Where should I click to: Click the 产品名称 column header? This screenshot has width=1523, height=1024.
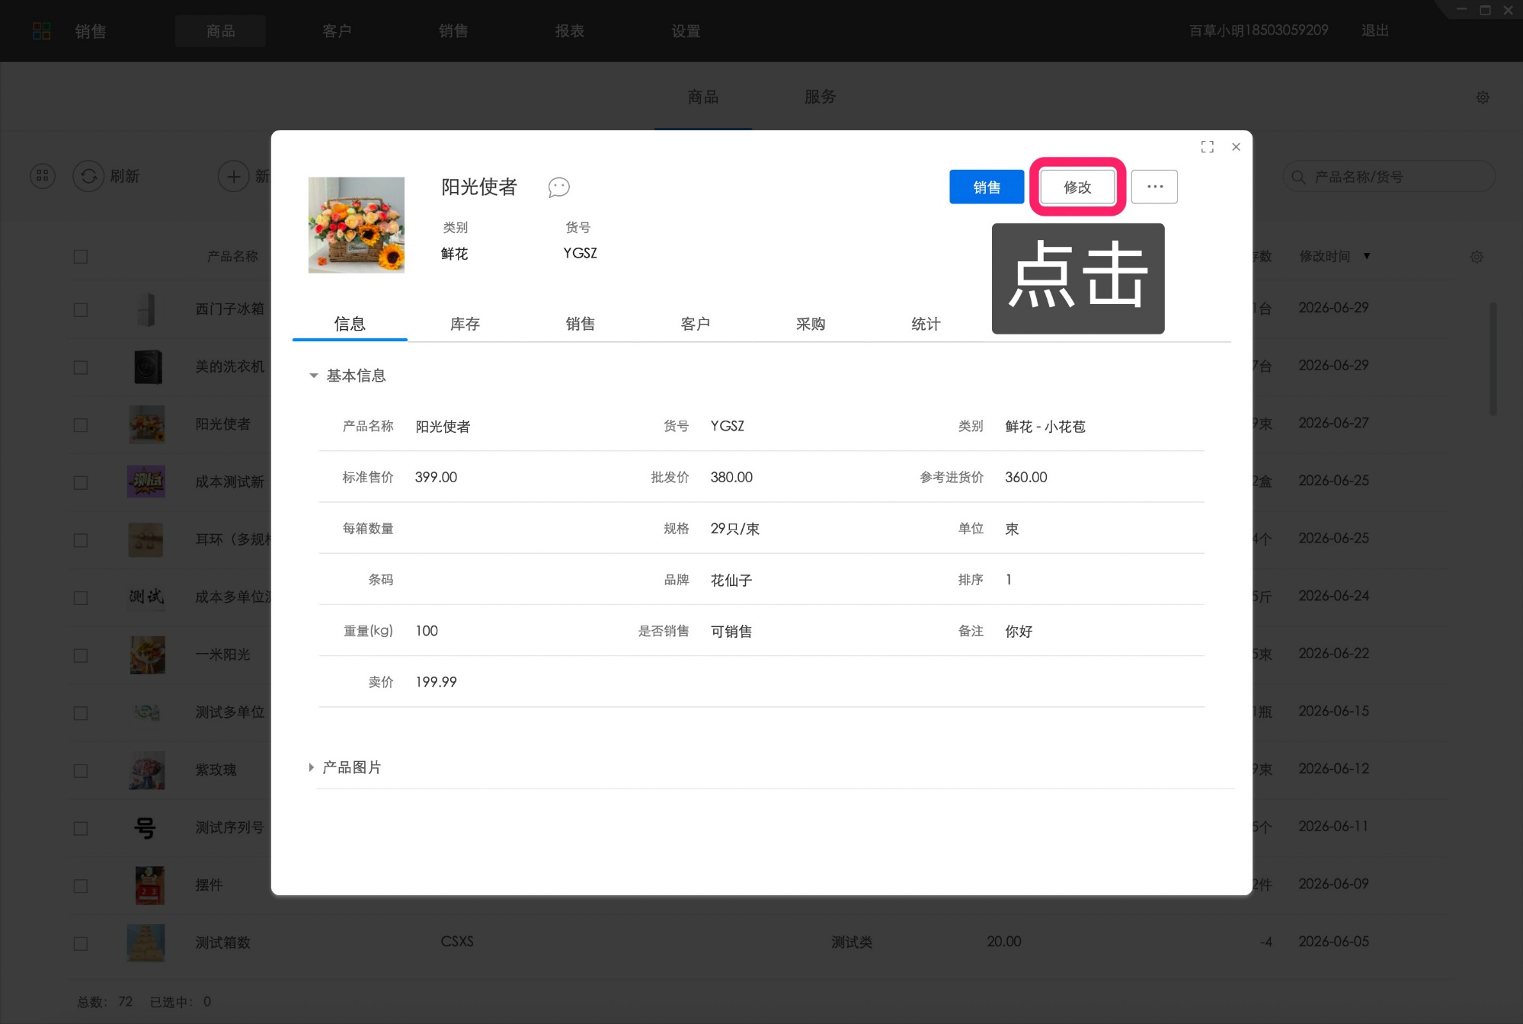pyautogui.click(x=232, y=256)
